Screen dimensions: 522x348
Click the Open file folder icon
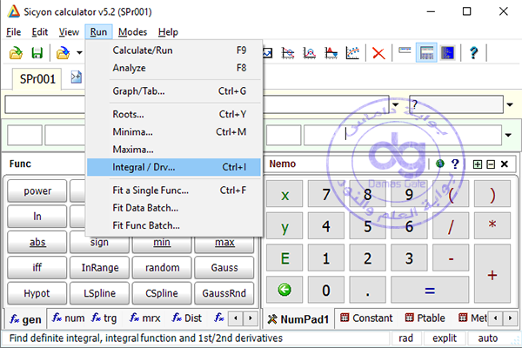pos(16,53)
